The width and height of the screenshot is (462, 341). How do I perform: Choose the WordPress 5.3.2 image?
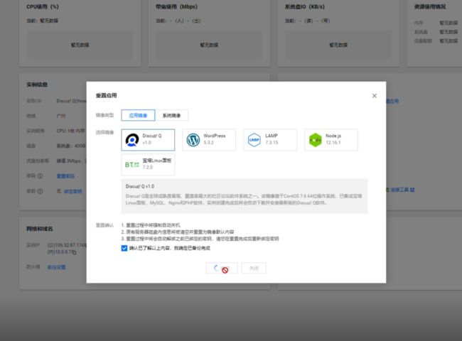coord(209,140)
